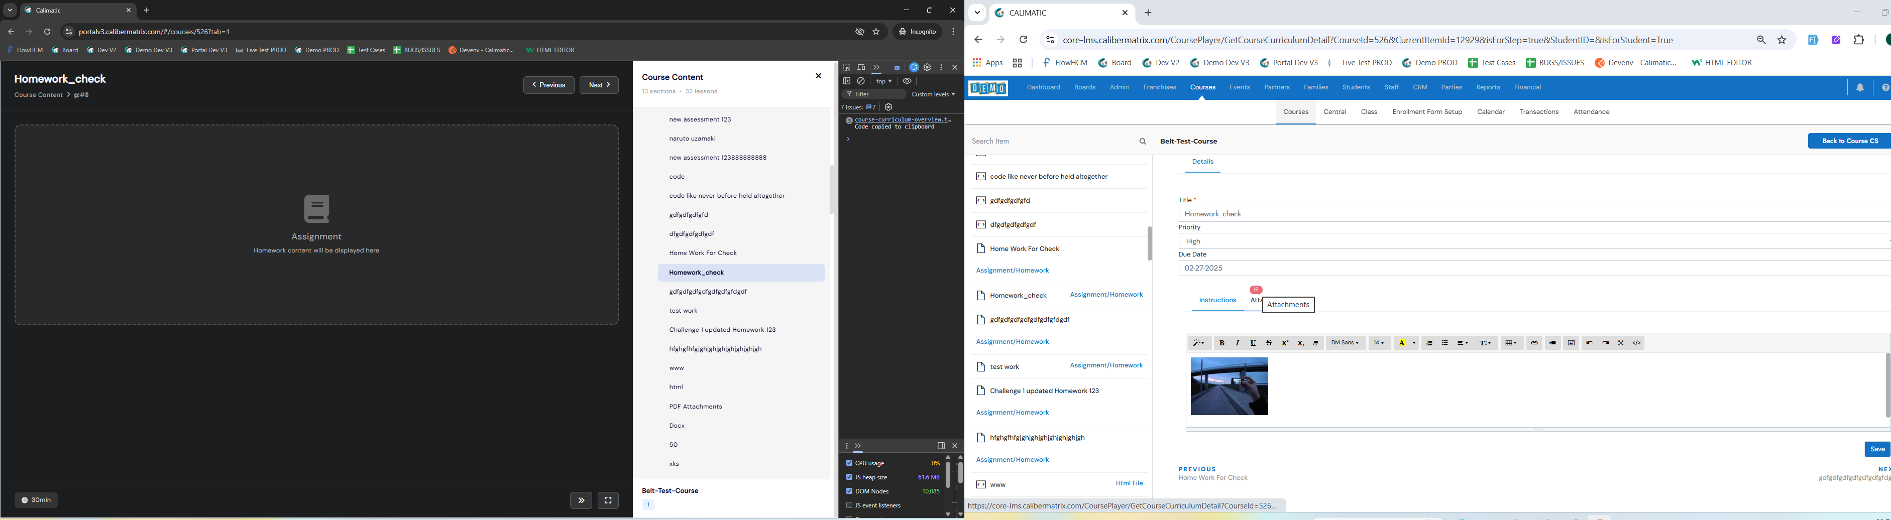
Task: Click the search icon next to Search Item
Action: point(1143,142)
